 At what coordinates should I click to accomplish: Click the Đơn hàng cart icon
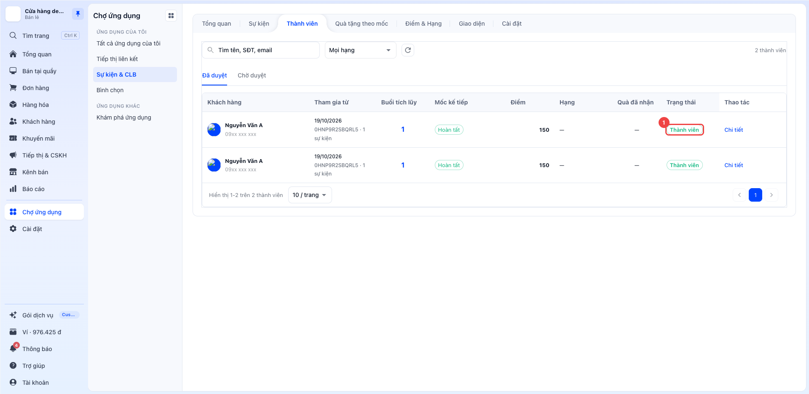pos(13,88)
